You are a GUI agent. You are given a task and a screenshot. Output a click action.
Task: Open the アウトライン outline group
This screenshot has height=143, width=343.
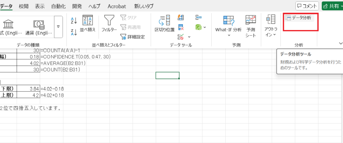click(271, 26)
